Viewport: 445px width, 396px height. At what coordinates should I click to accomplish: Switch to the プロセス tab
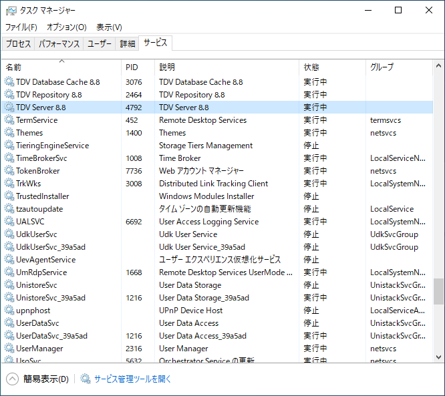19,43
